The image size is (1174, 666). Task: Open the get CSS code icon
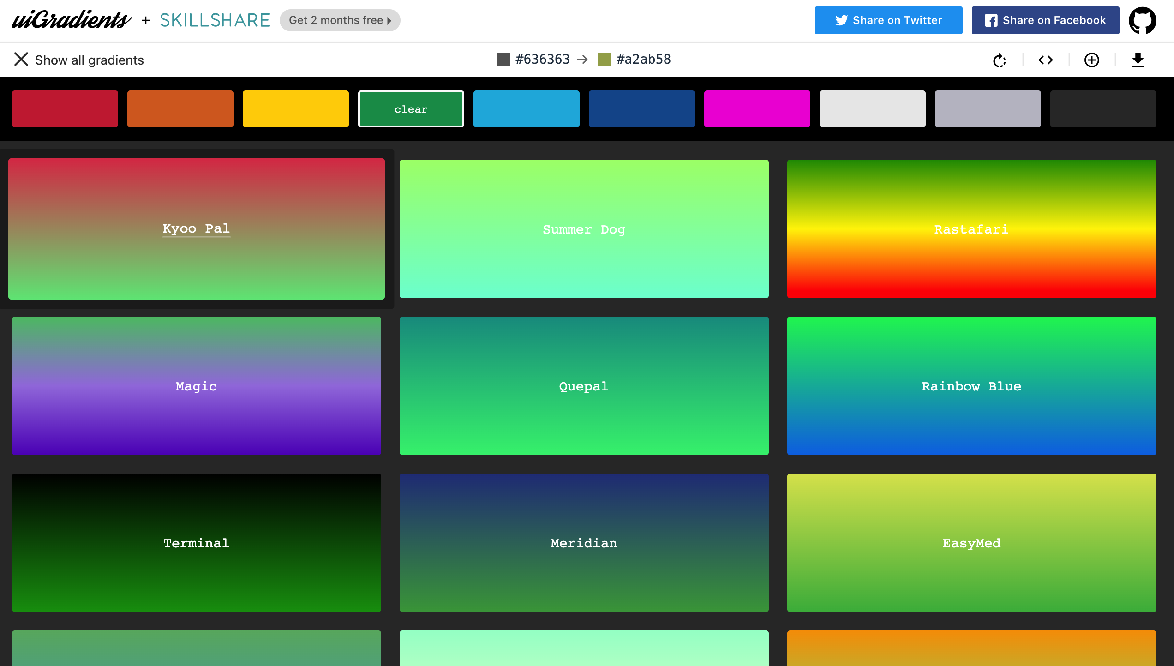pyautogui.click(x=1046, y=60)
